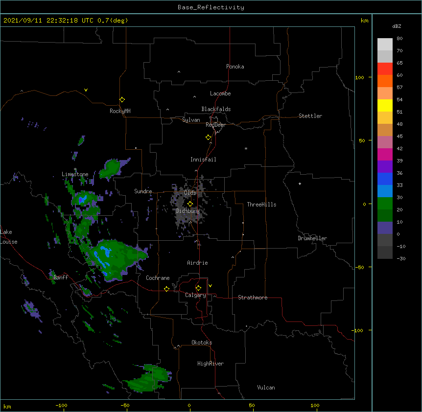
Task: Pick the red 60-65 dBZ legend swatch
Action: tap(385, 69)
